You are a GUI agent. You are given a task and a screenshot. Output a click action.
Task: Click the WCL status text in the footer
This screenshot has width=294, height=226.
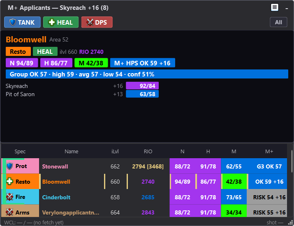pyautogui.click(x=34, y=222)
